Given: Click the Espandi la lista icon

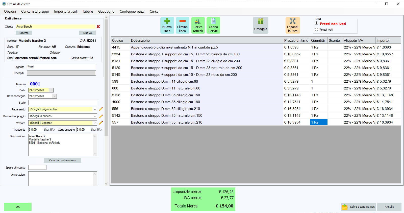Looking at the screenshot, I should 293,21.
